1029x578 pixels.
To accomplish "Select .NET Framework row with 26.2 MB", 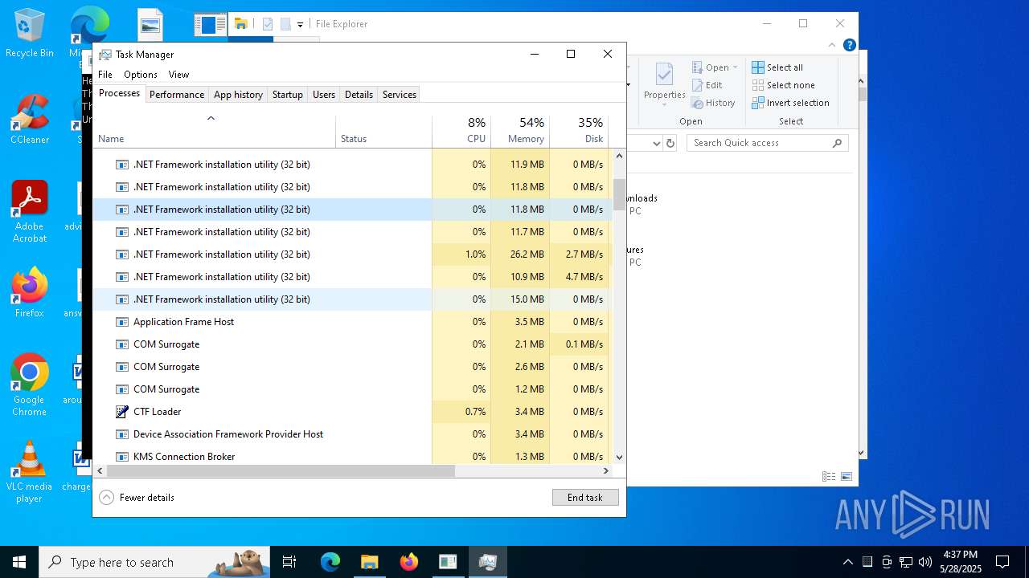I will [351, 254].
